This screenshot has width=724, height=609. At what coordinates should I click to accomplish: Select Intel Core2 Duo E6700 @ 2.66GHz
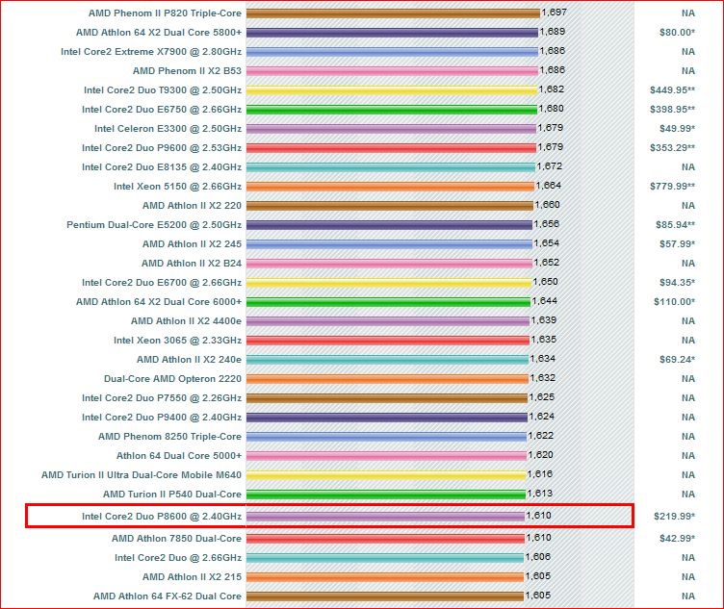point(162,283)
